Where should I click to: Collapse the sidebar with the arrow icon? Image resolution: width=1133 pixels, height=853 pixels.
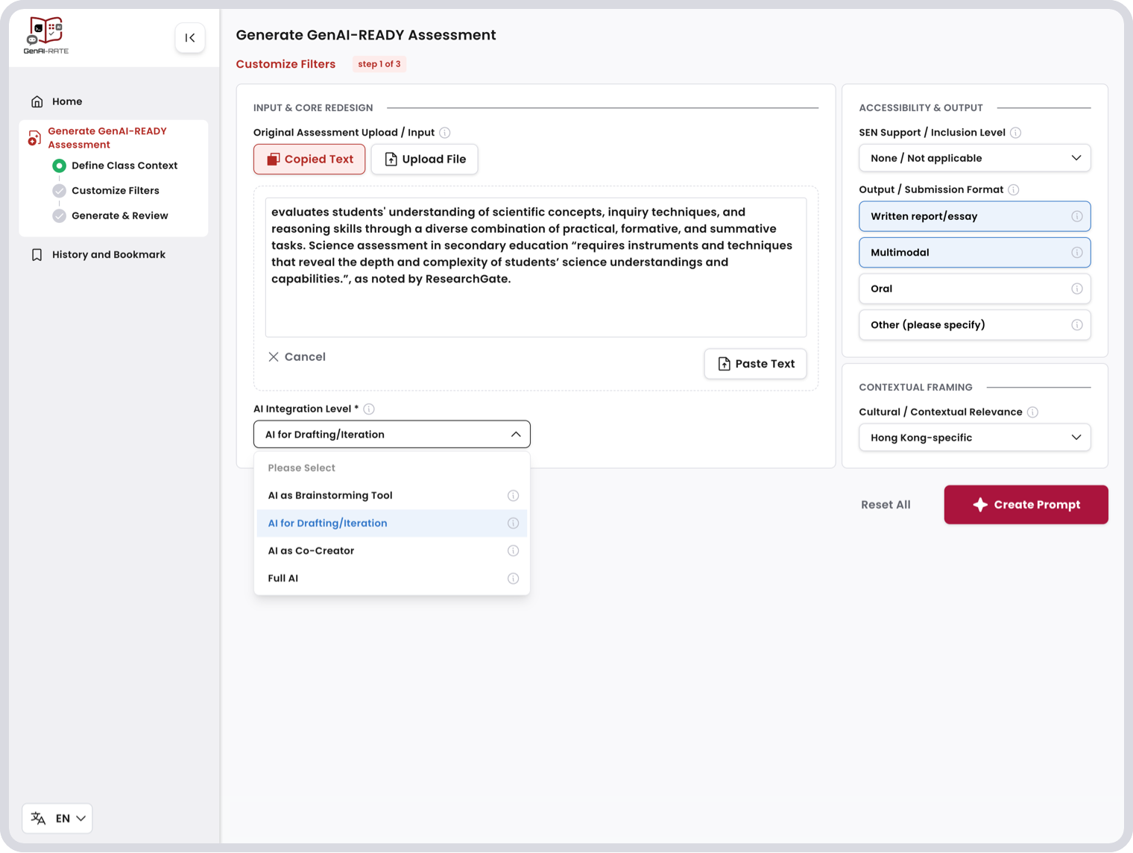[x=190, y=38]
